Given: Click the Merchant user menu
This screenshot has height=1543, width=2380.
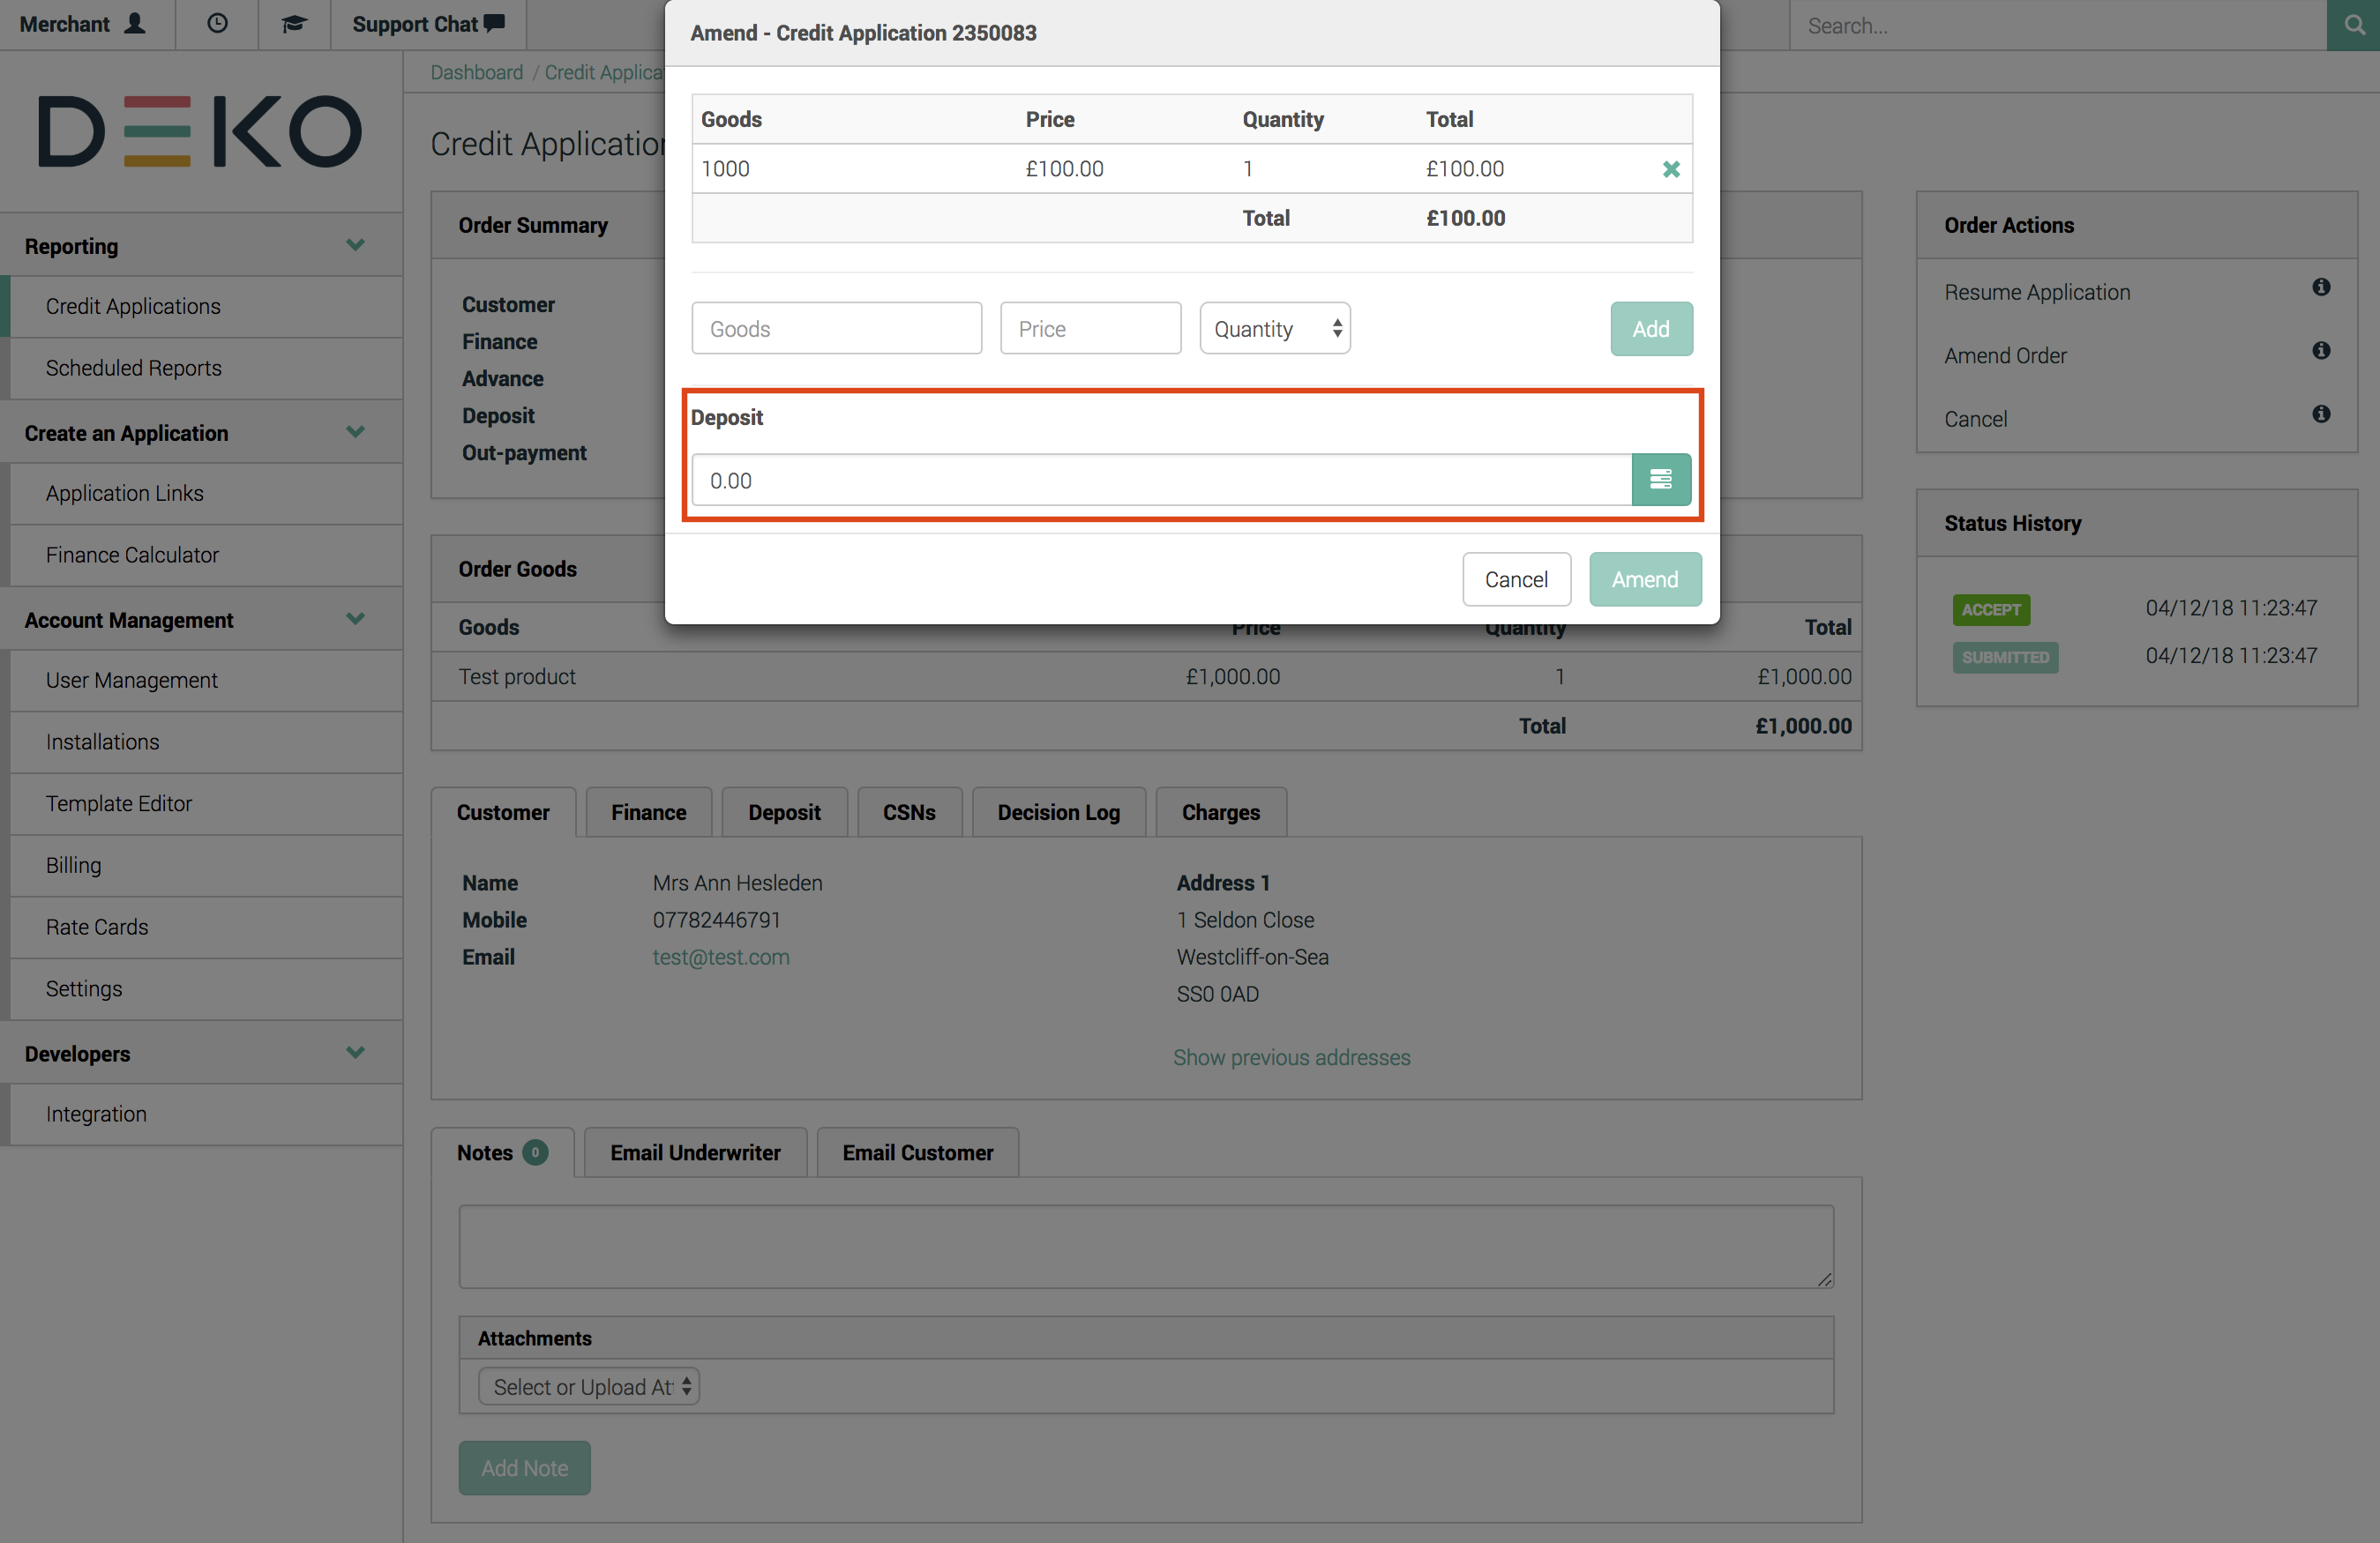Looking at the screenshot, I should 84,24.
